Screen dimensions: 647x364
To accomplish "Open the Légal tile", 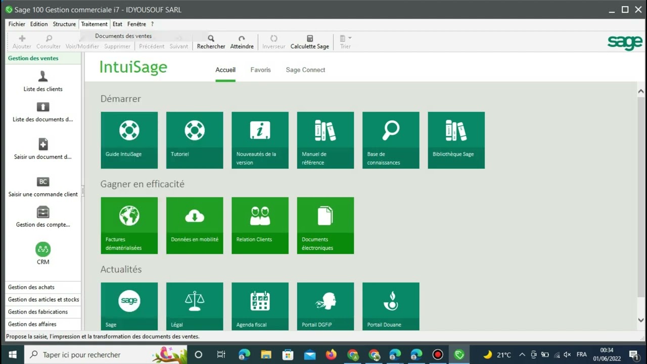I will [x=195, y=306].
